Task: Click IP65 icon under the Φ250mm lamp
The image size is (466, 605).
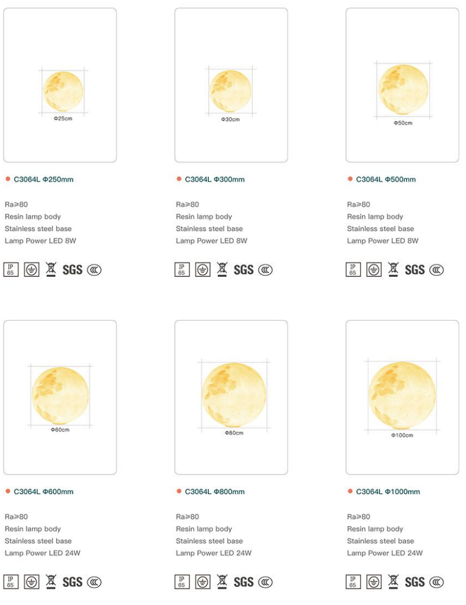Action: coord(11,270)
